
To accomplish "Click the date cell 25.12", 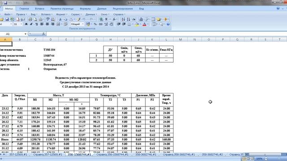I will click(x=5, y=117).
